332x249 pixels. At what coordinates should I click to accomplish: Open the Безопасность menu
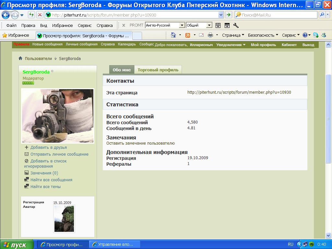[x=263, y=35]
